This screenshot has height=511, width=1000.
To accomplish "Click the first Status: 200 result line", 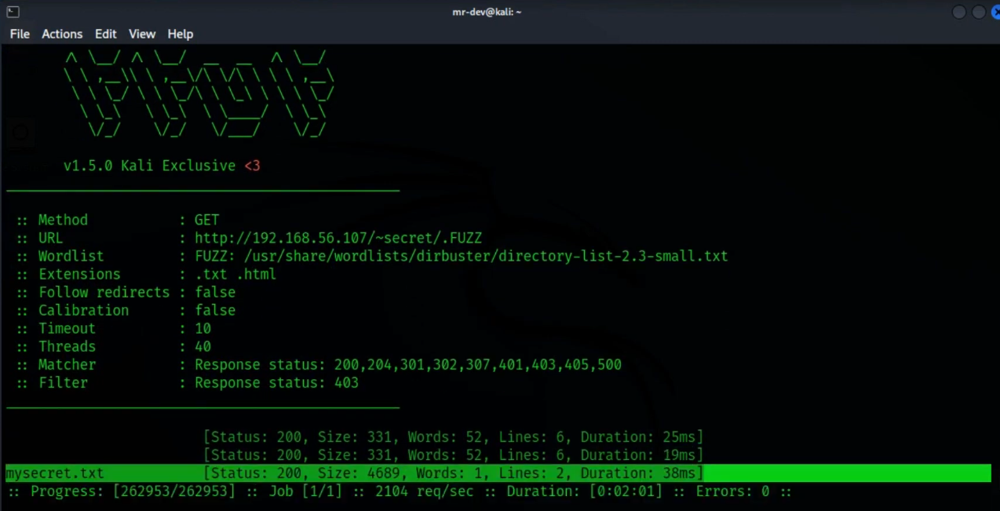I will click(x=452, y=436).
